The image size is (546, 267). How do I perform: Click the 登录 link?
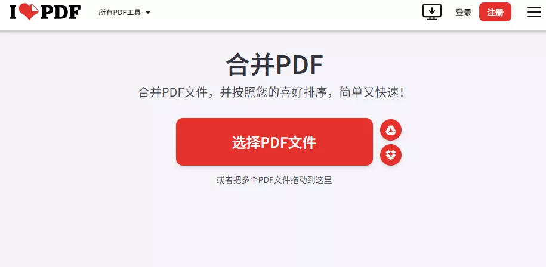tap(464, 13)
